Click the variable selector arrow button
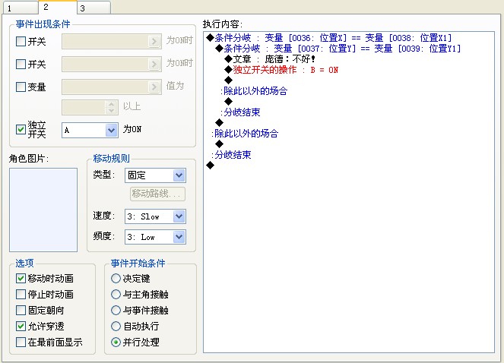 tap(154, 87)
